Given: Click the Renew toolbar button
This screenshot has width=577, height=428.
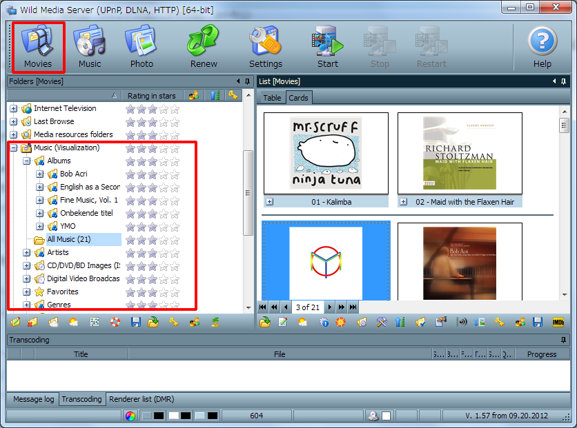Looking at the screenshot, I should coord(204,47).
